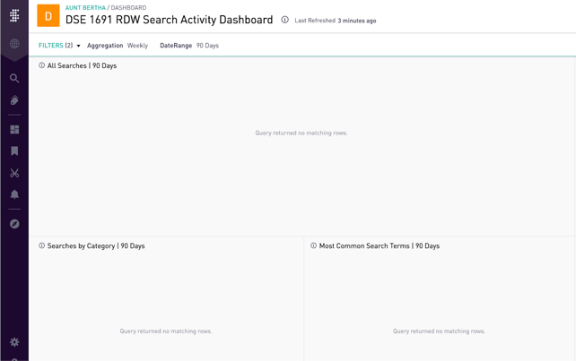Change the DateRange 90 Days filter

click(x=189, y=46)
